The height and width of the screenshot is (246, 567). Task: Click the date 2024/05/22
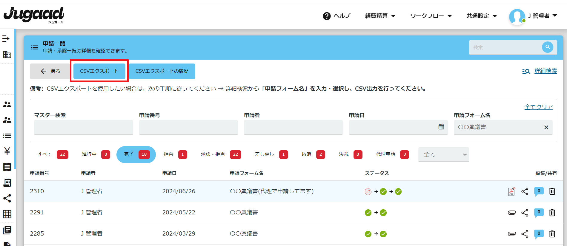click(179, 212)
